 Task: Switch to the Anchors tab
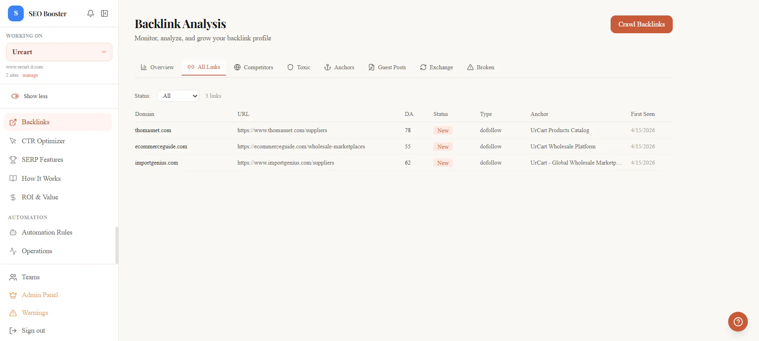coord(339,67)
